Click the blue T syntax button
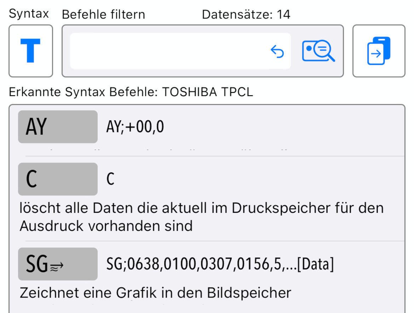 click(x=31, y=51)
